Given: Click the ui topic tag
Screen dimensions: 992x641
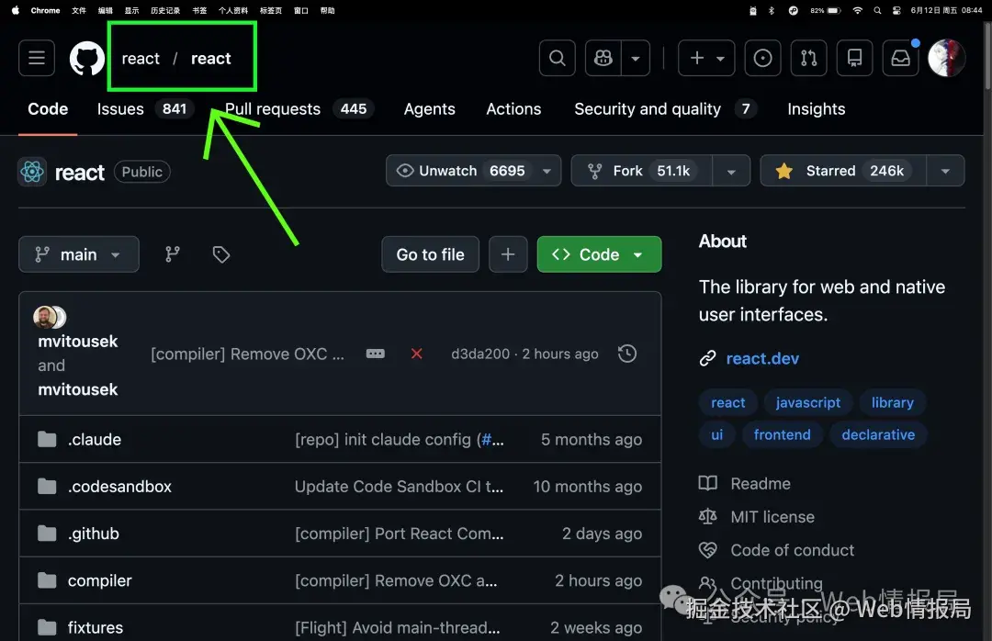Looking at the screenshot, I should (716, 434).
